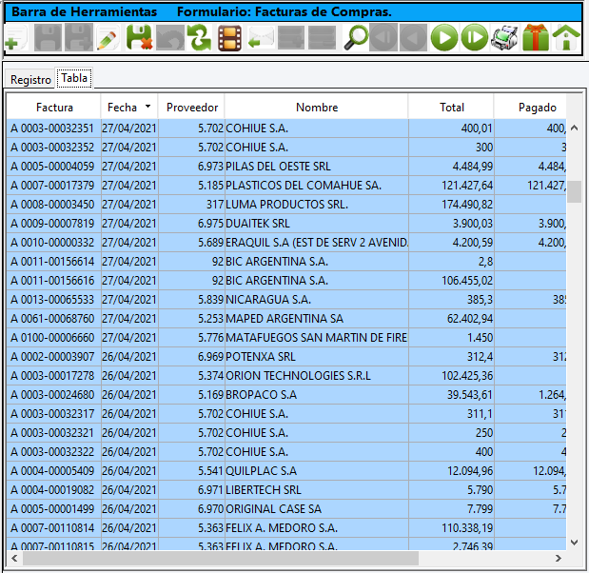Click the green home icon

(x=566, y=37)
